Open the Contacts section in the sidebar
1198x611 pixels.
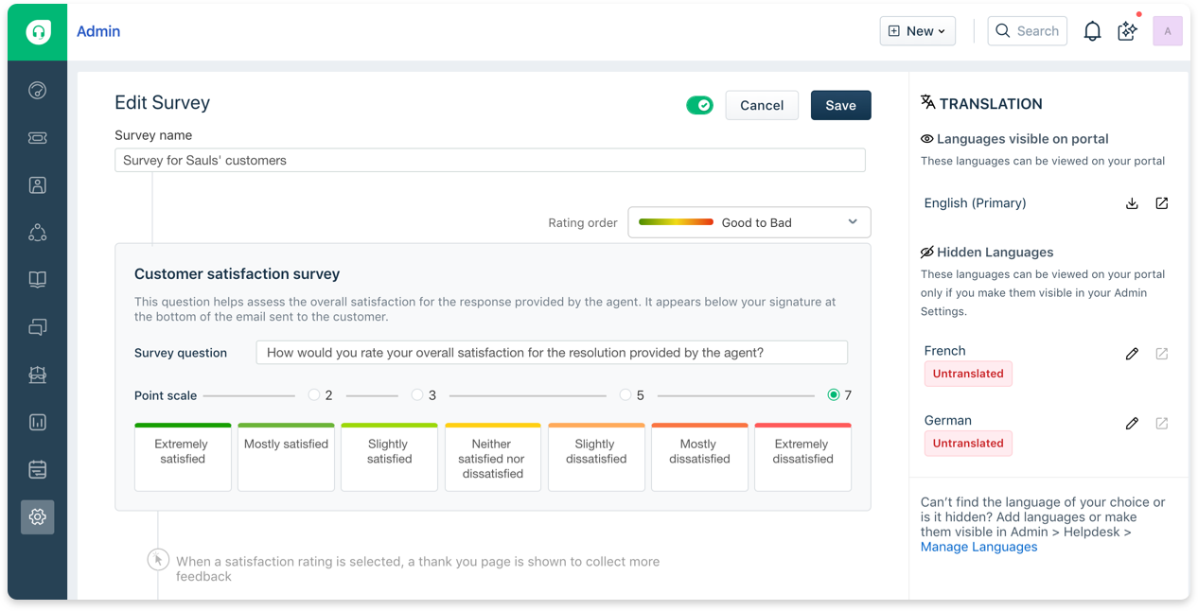click(x=37, y=184)
